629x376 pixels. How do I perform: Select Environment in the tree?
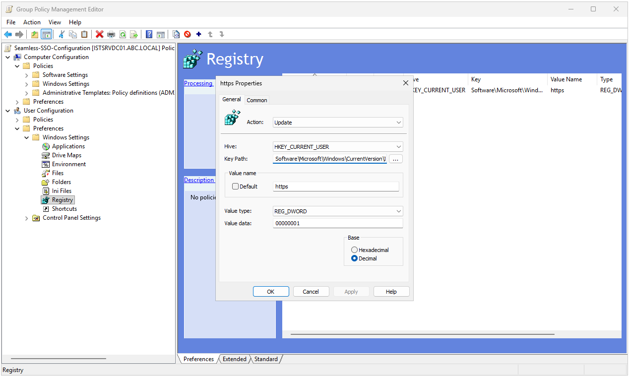point(69,164)
